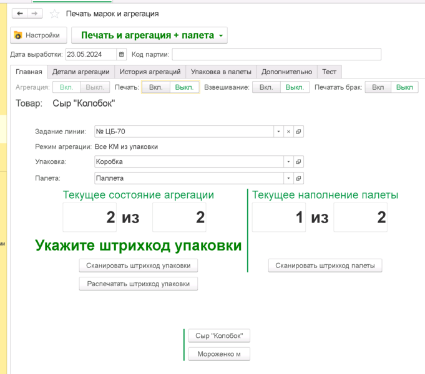The height and width of the screenshot is (374, 425).
Task: Open Упаковка record details icon
Action: coord(299,161)
